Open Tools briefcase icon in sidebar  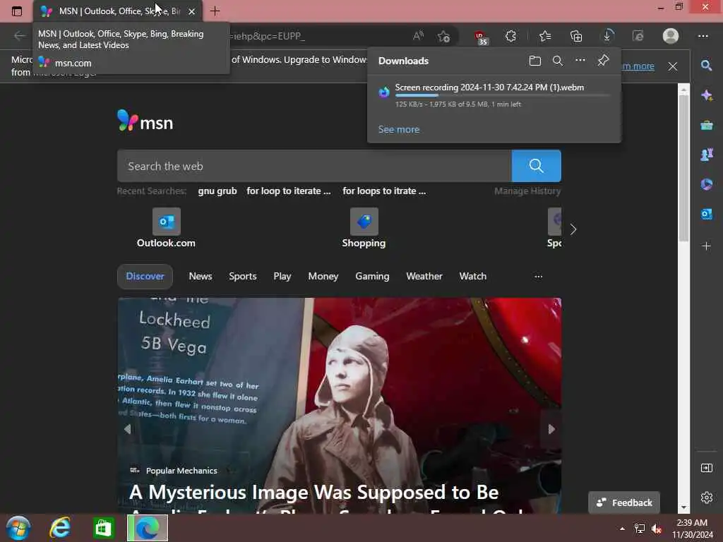tap(706, 125)
